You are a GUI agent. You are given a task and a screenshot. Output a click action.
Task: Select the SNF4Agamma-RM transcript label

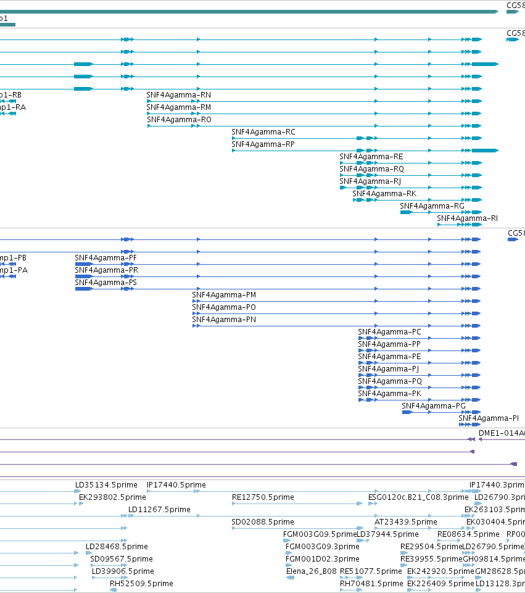178,107
